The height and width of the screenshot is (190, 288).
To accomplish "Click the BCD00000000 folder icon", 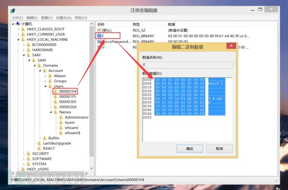I will click(x=28, y=45).
